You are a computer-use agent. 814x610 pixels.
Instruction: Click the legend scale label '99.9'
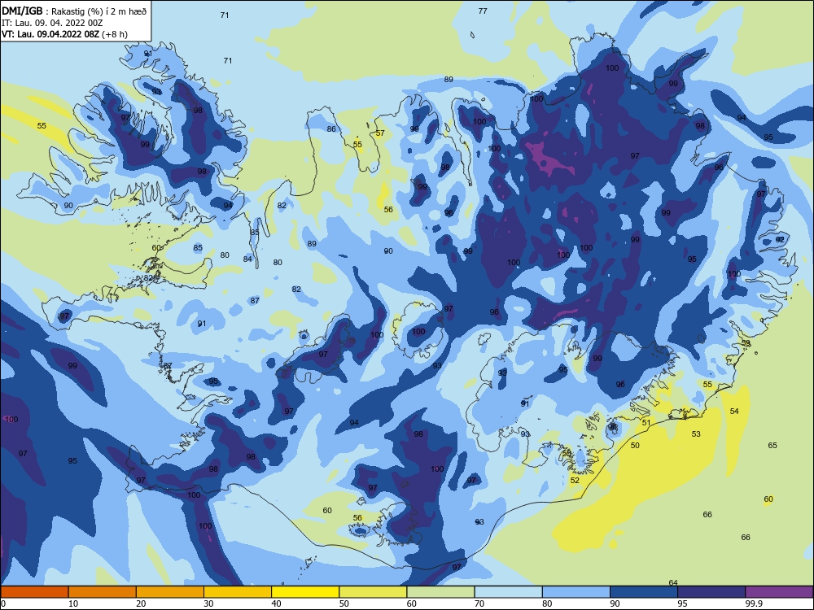pyautogui.click(x=754, y=603)
